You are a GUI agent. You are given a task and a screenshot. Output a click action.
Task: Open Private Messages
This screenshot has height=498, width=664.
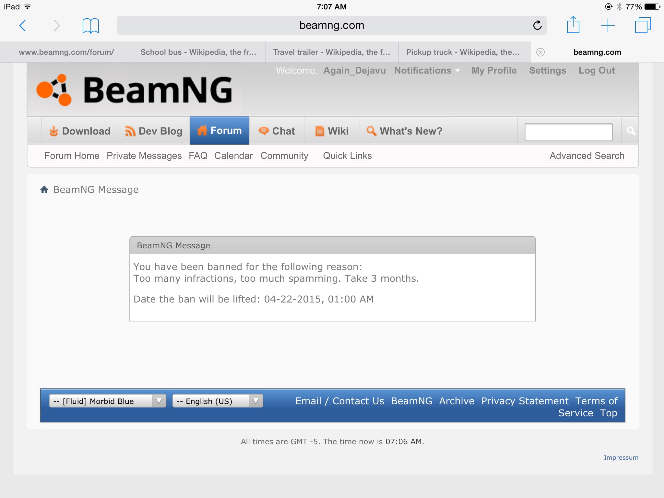(144, 156)
